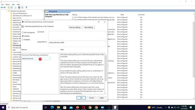This screenshot has height=110, width=195.
Task: Maximize the Hide these specified drives dialog
Action: [99, 22]
